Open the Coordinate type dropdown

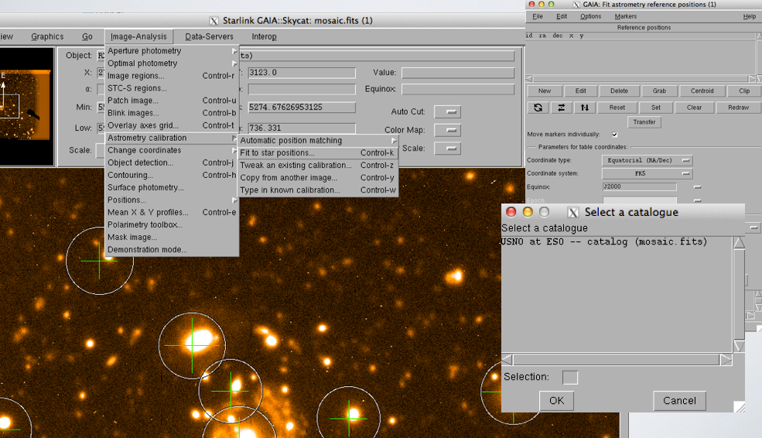(x=647, y=161)
